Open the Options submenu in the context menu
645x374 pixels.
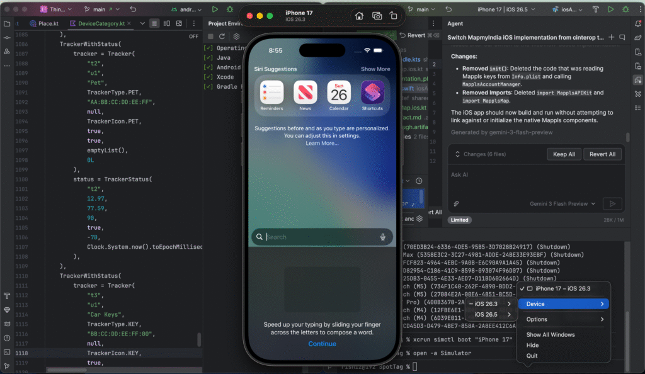563,319
